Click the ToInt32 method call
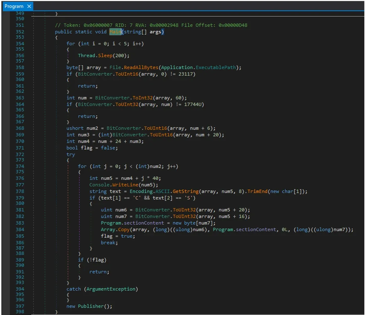The image size is (366, 315). coord(142,98)
